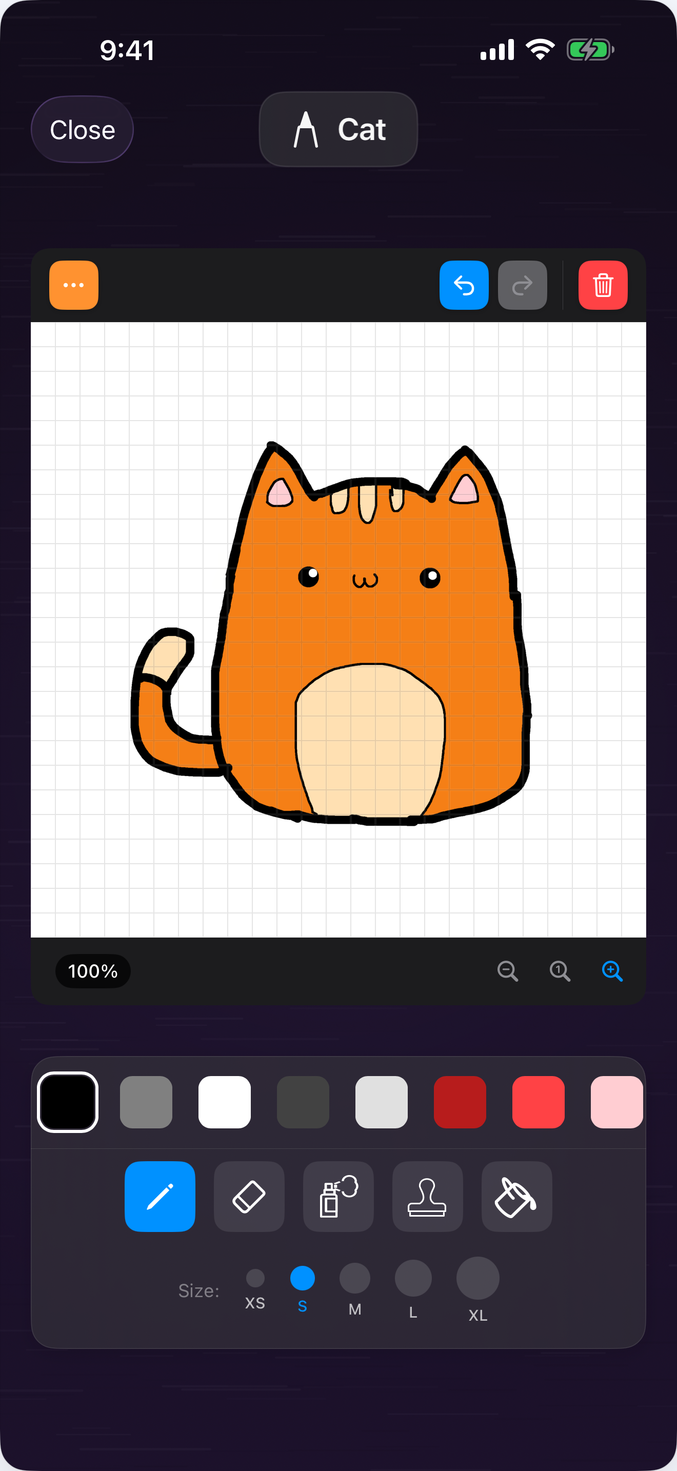This screenshot has width=677, height=1471.
Task: Select the pencil drawing tool
Action: (160, 1196)
